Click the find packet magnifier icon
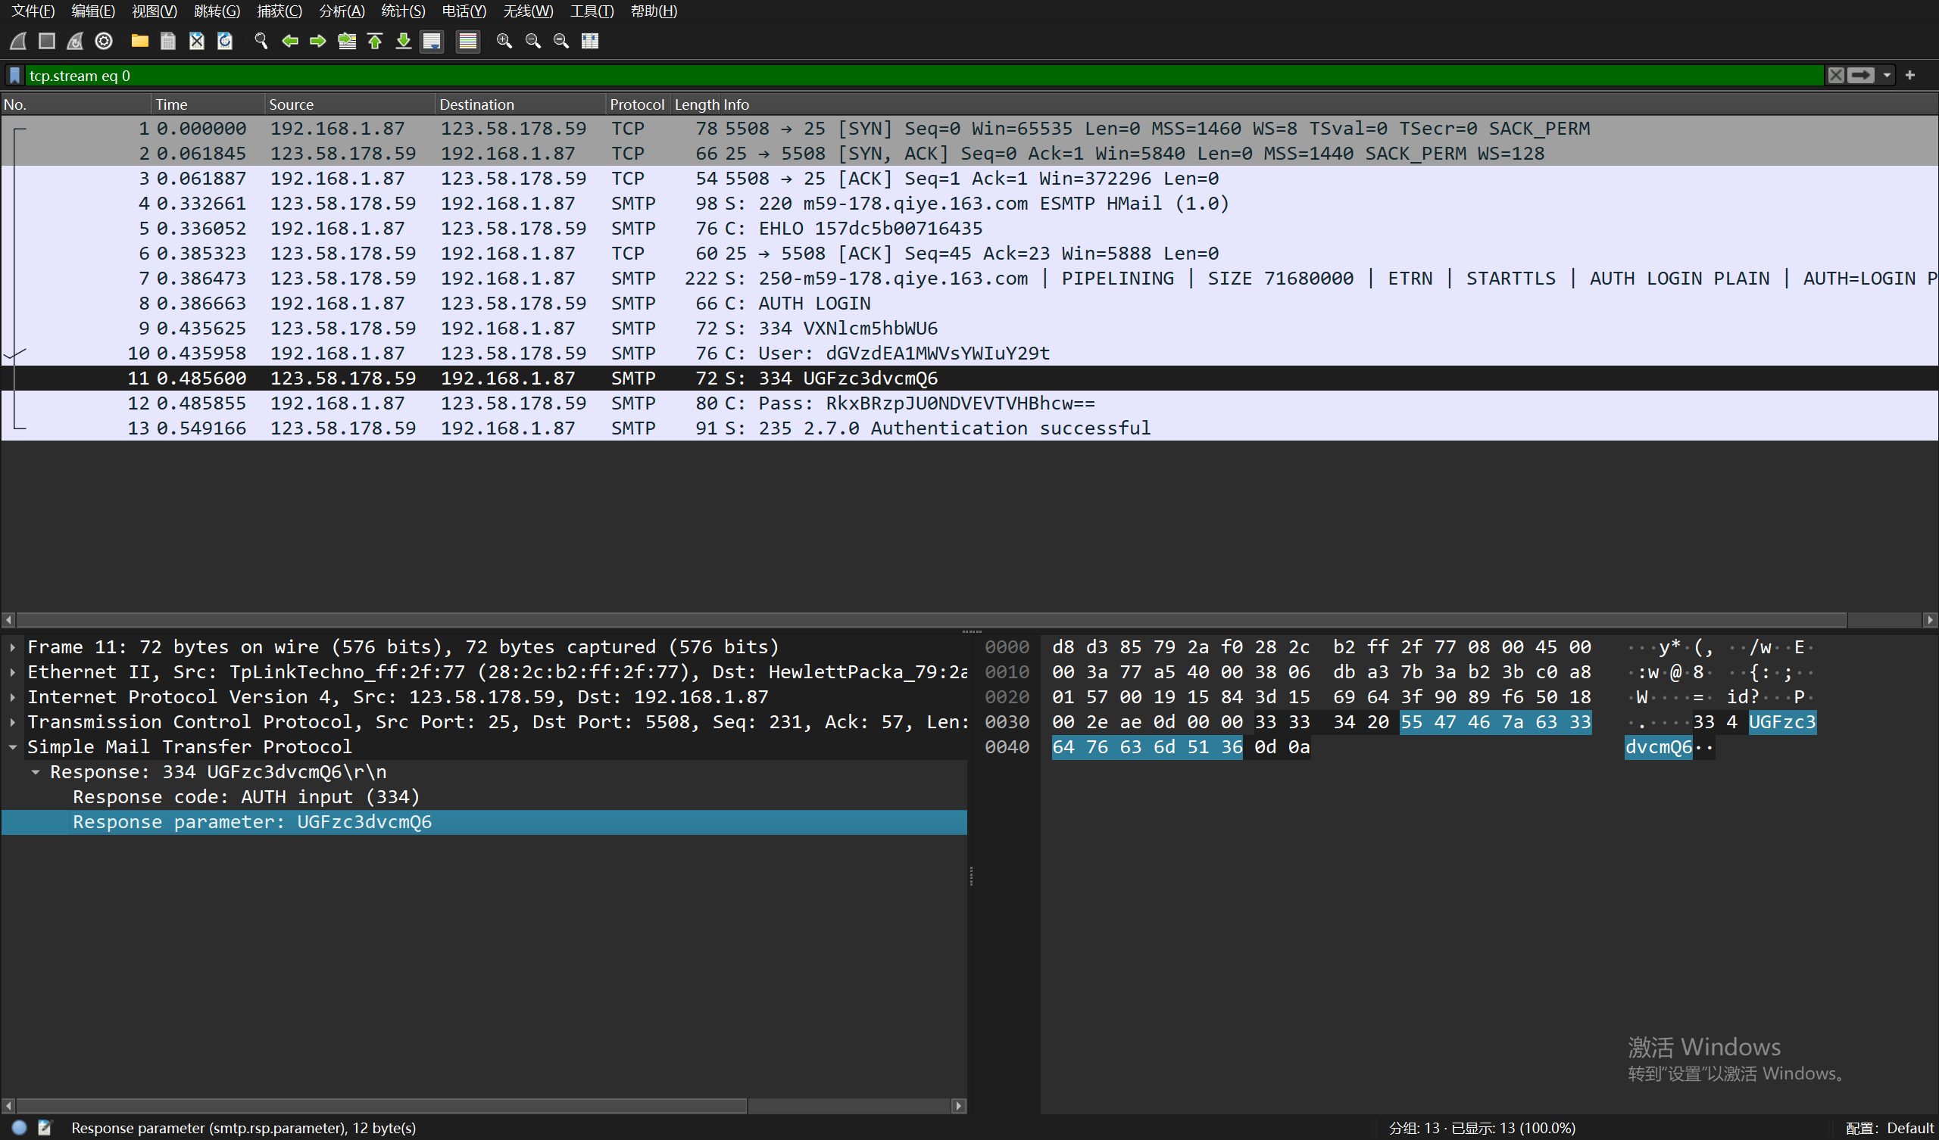This screenshot has height=1140, width=1939. point(261,41)
